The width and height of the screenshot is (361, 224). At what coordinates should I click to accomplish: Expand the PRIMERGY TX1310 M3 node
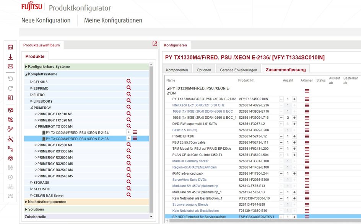pos(36,114)
